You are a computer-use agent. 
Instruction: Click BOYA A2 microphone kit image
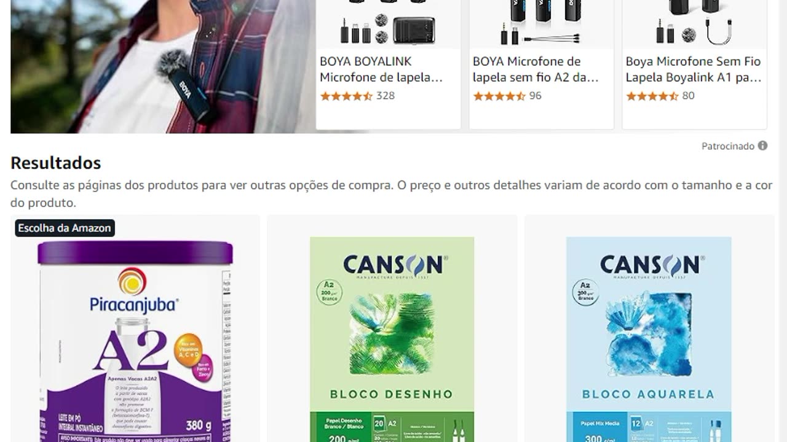click(x=541, y=23)
